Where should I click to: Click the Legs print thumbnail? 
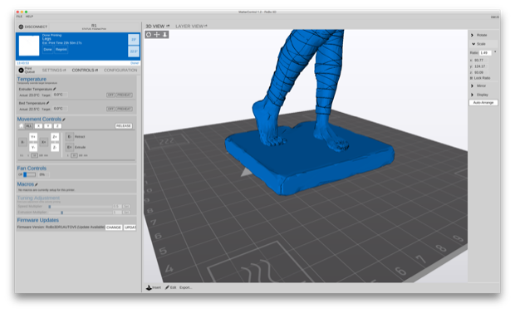pos(29,46)
